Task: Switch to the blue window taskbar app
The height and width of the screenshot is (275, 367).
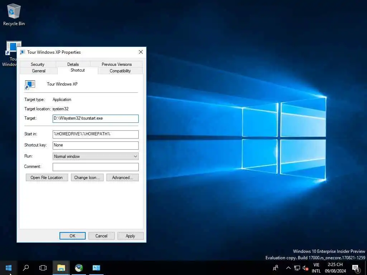Action: [x=96, y=268]
